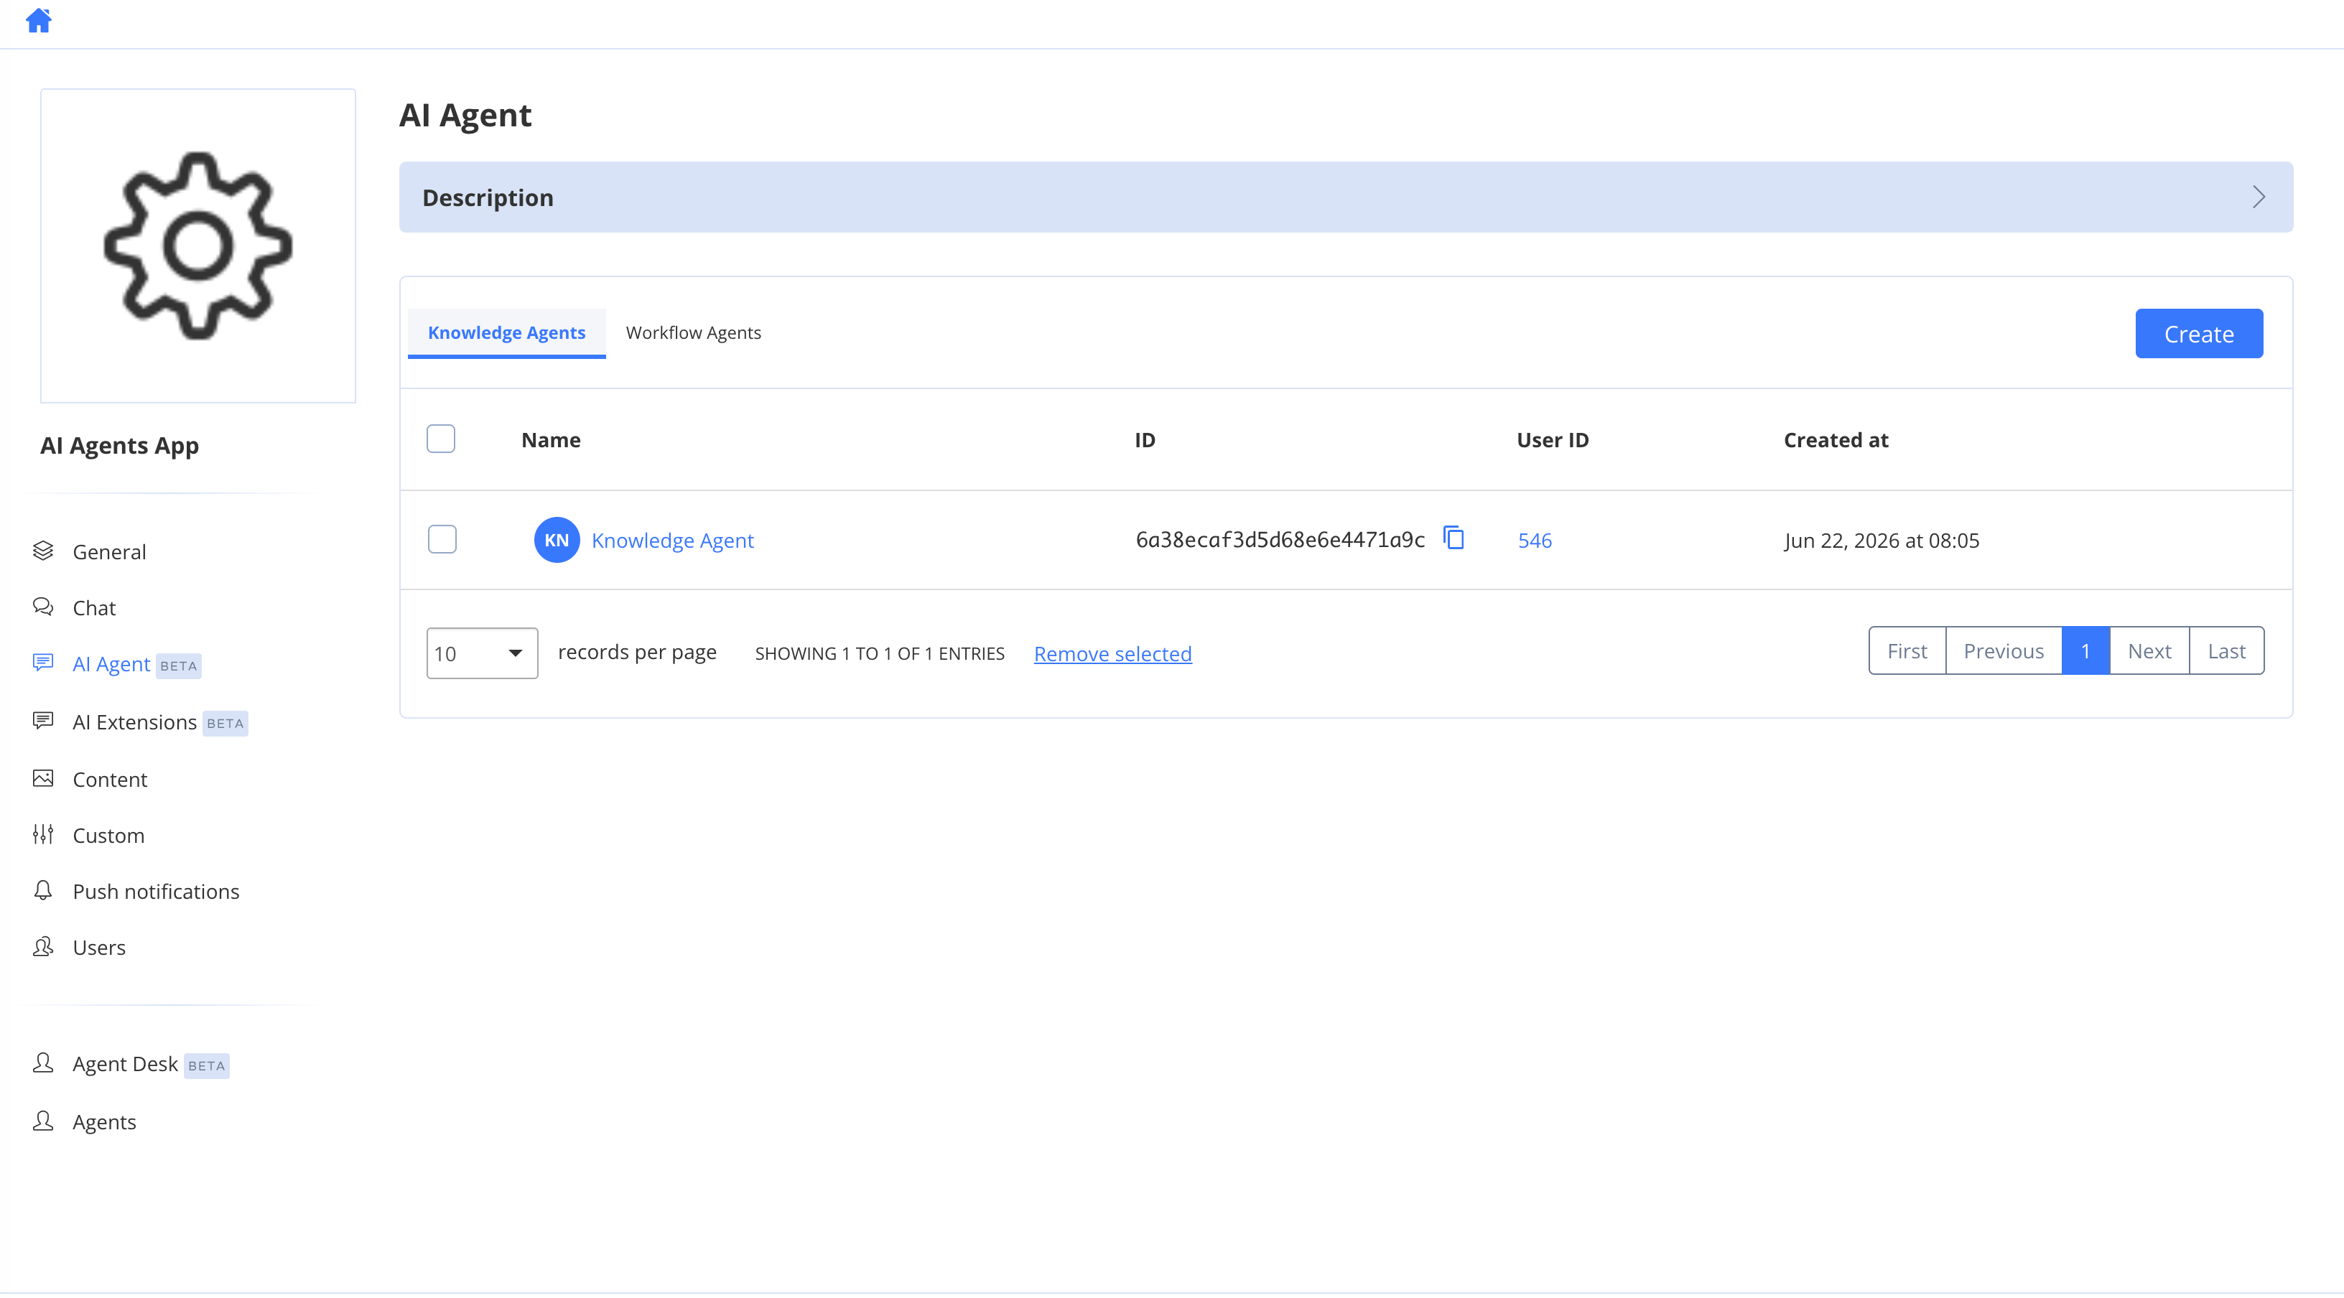The height and width of the screenshot is (1298, 2344).
Task: Open the Knowledge Agent link
Action: tap(672, 541)
